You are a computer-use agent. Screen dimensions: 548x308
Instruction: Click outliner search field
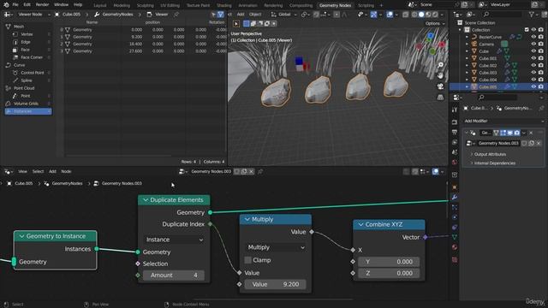[x=502, y=15]
